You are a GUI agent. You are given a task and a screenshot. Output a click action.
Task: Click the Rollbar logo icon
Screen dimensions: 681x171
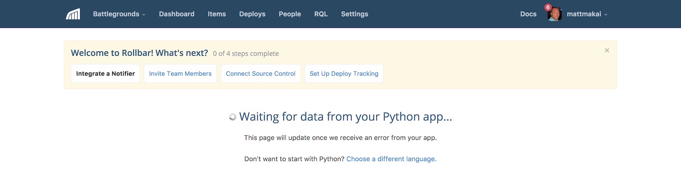click(73, 14)
